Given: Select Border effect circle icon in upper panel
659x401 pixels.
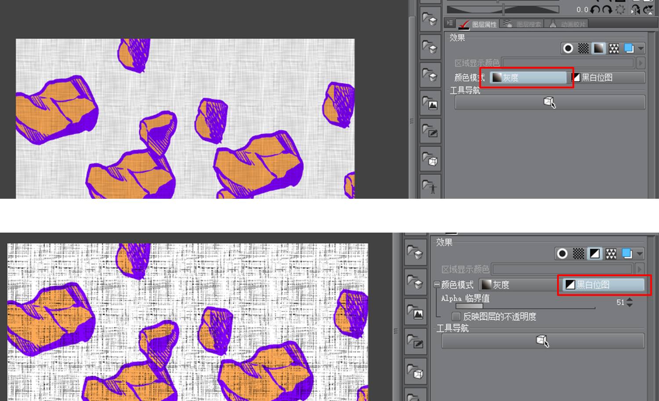Looking at the screenshot, I should (x=568, y=48).
